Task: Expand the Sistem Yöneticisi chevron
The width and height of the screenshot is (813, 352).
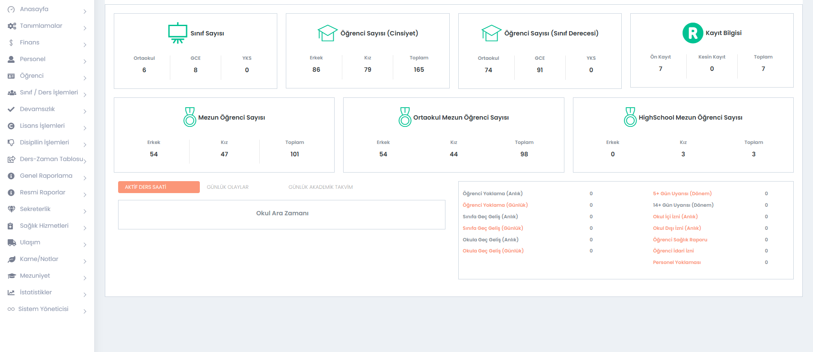Action: click(x=85, y=311)
